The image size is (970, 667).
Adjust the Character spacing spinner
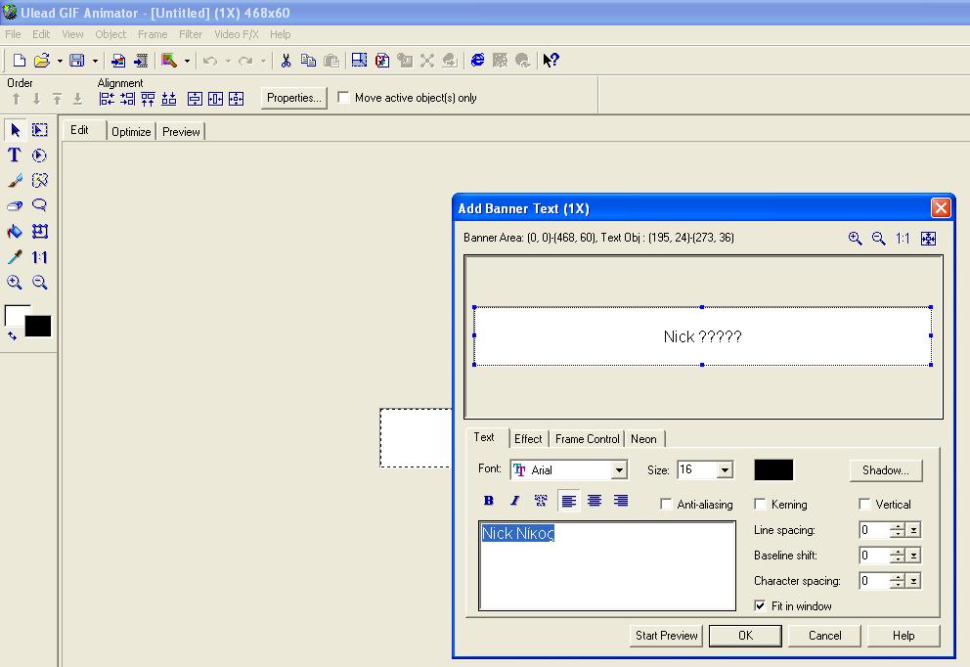(x=897, y=581)
